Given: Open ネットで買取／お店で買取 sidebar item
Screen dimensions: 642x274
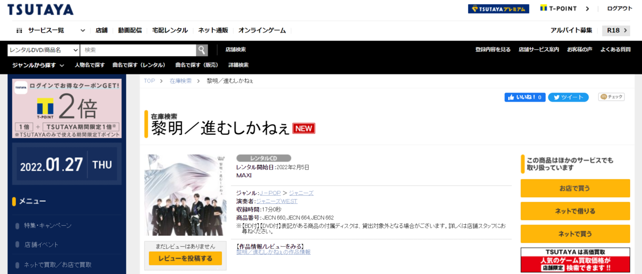Looking at the screenshot, I should 58,264.
